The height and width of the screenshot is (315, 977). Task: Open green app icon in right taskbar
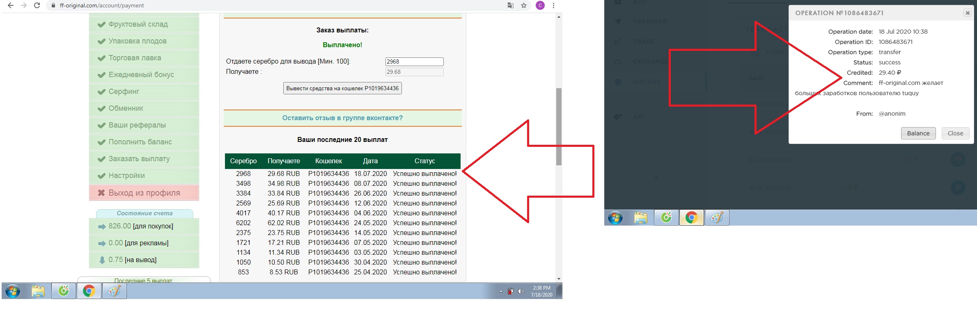666,218
